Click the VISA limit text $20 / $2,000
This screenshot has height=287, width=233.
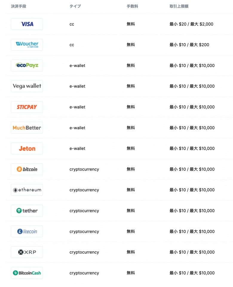point(191,24)
